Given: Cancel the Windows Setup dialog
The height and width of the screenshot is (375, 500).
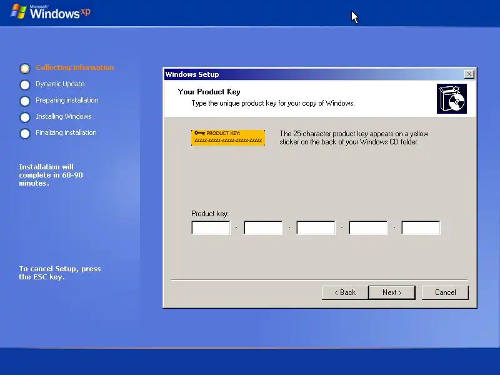Looking at the screenshot, I should (445, 292).
